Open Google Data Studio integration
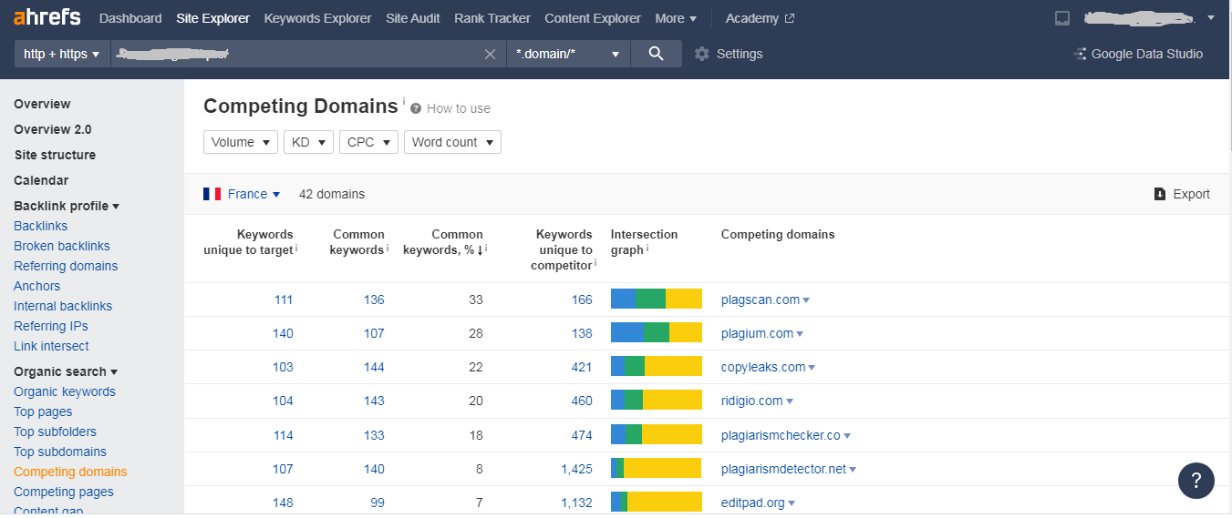 click(1138, 54)
